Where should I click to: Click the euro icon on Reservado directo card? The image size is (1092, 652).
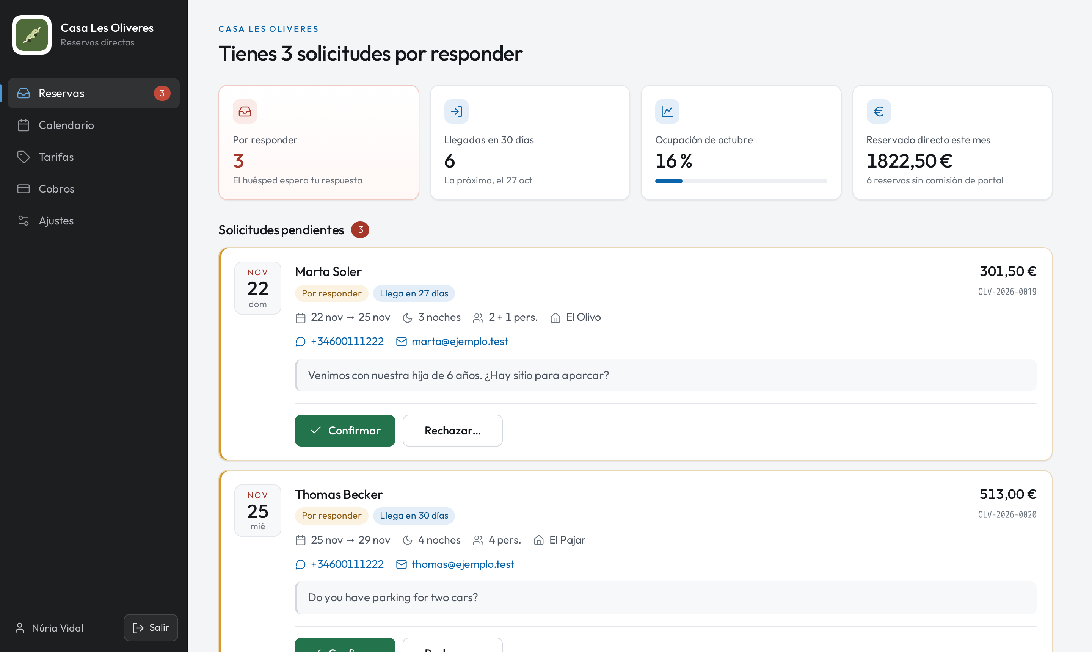coord(879,111)
